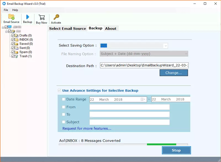Select the Trash (1) tree row label
This screenshot has width=221, height=162.
[25, 56]
